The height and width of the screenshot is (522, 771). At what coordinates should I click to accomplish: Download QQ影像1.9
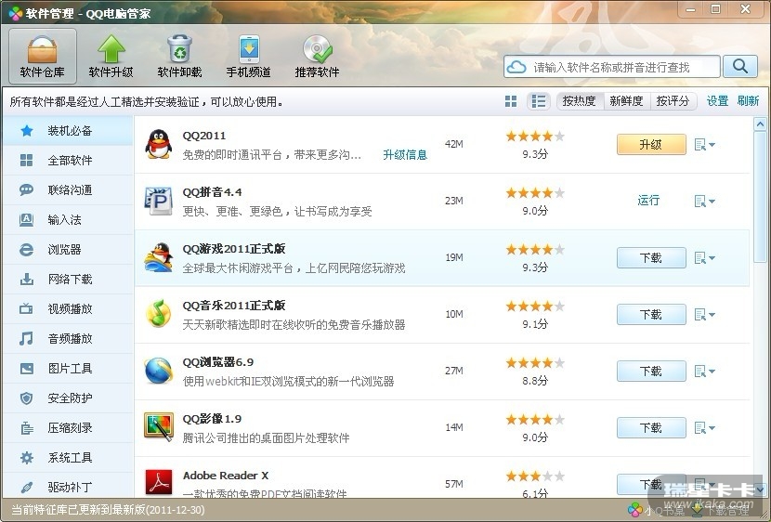651,428
